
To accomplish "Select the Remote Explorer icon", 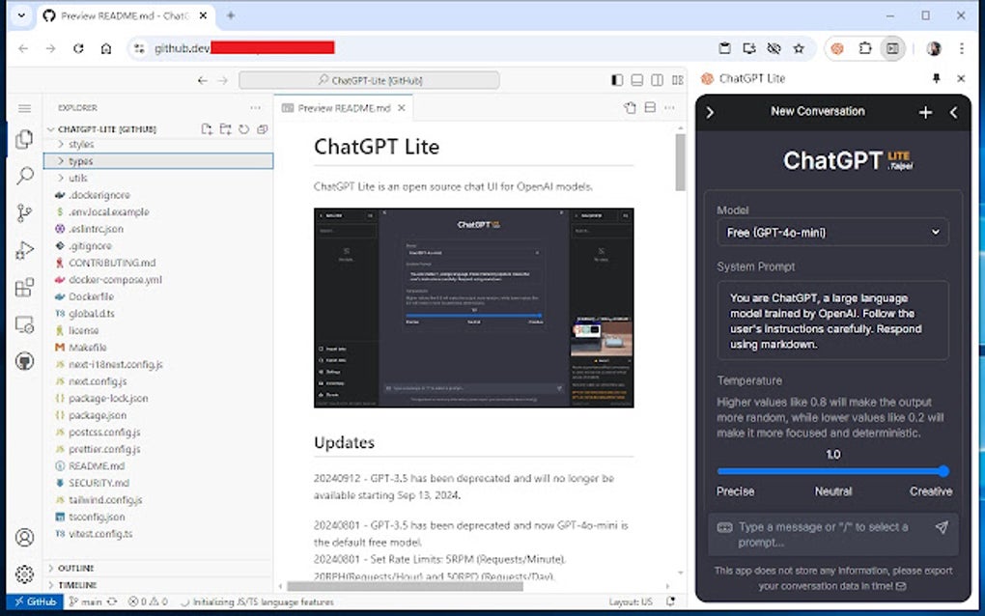I will [24, 325].
